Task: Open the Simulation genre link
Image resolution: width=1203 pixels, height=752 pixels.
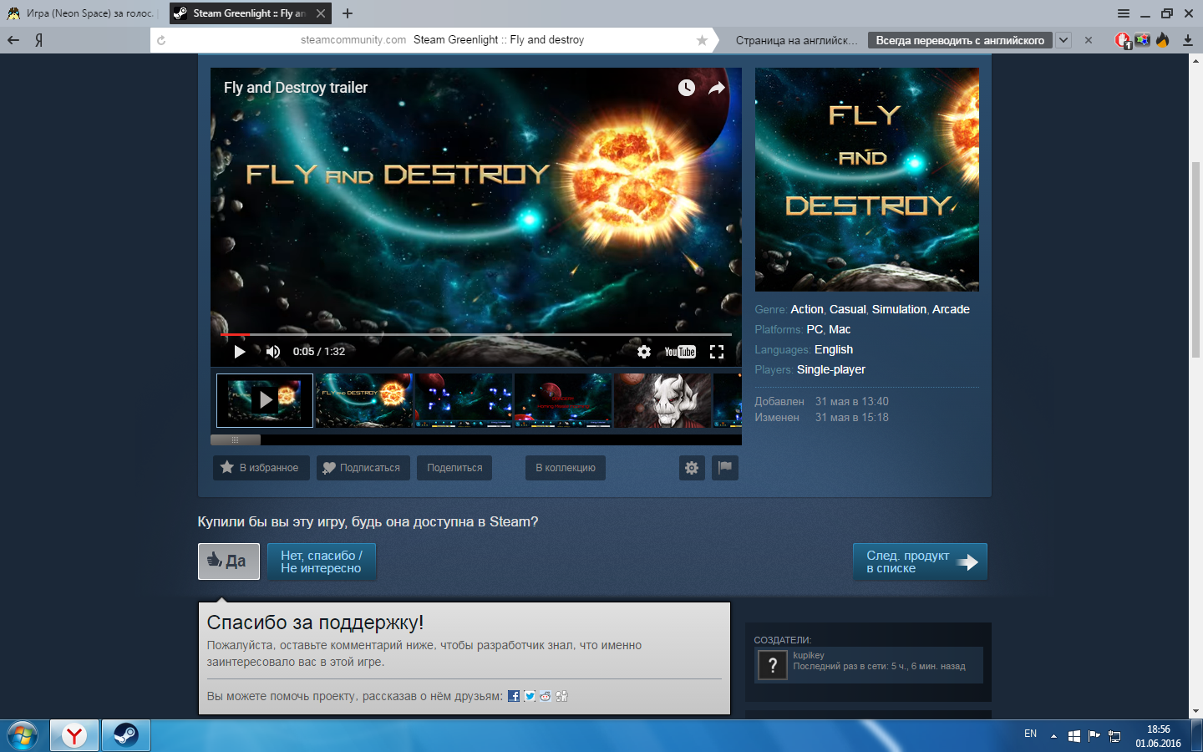Action: click(899, 309)
